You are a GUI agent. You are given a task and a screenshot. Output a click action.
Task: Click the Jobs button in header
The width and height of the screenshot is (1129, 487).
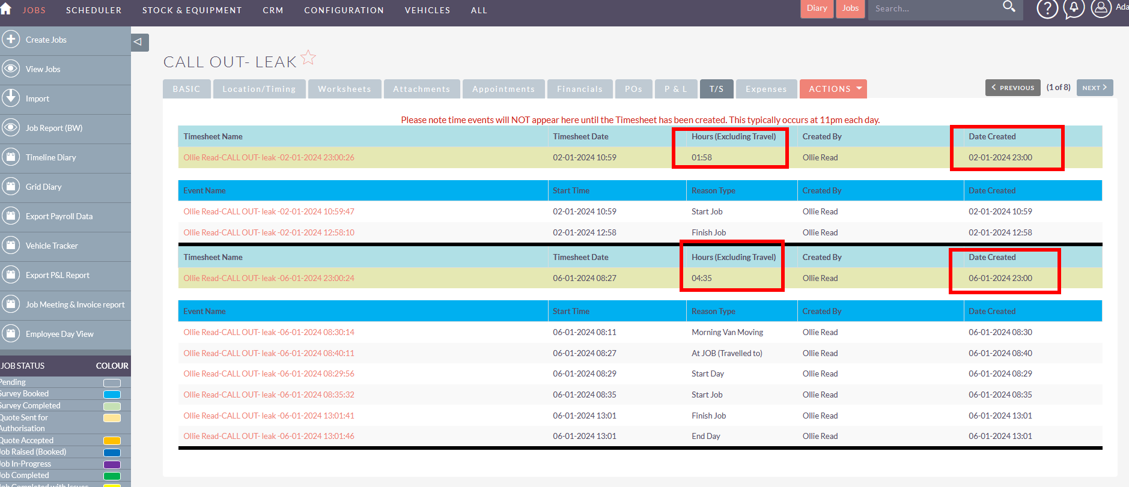[850, 8]
